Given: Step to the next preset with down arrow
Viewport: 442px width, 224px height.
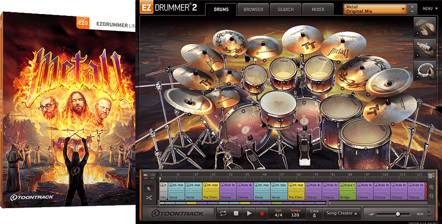Looking at the screenshot, I should pos(413,12).
